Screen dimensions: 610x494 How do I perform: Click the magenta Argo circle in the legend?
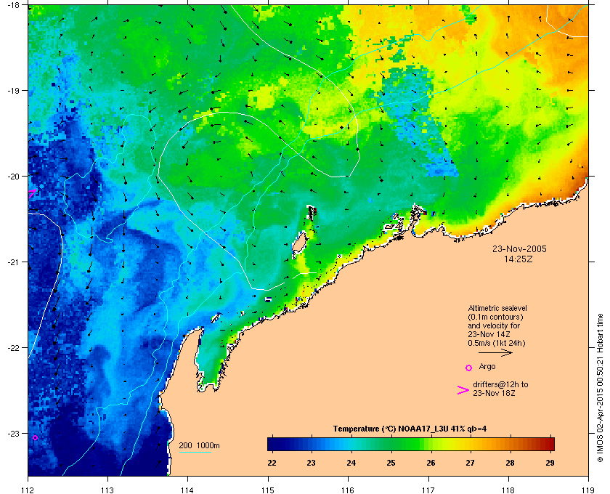click(x=469, y=368)
